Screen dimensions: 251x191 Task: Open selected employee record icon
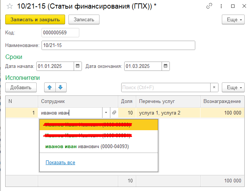click(114, 113)
